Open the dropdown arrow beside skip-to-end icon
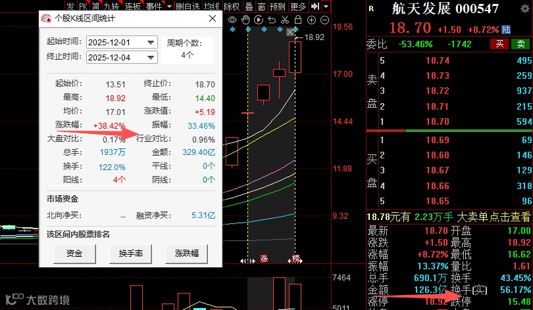This screenshot has width=533, height=310. point(326,6)
